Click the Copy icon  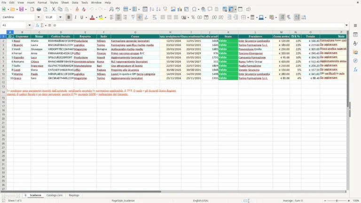pos(60,9)
